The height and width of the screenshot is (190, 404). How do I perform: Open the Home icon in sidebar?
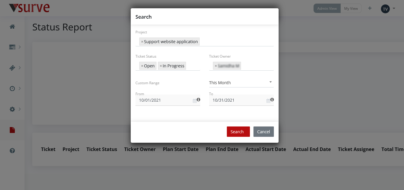click(x=12, y=27)
